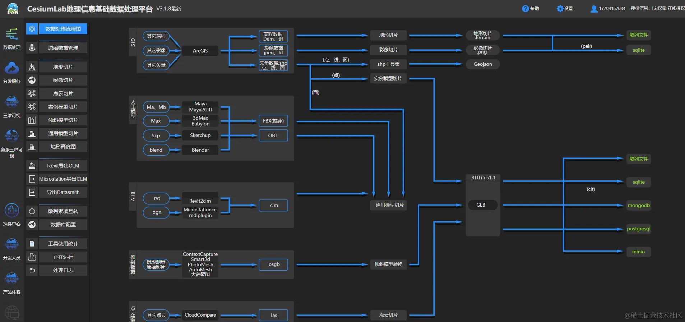Click the ArcGIS node

[200, 51]
